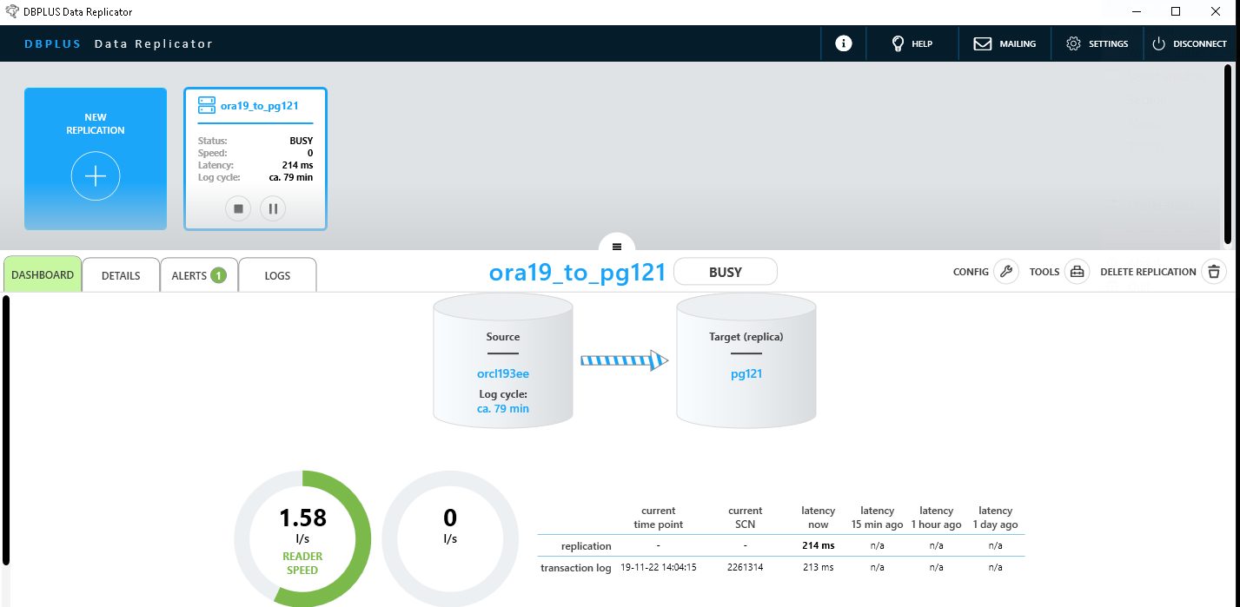Screen dimensions: 1240x607
Task: Select ora19_to_pg121 card title
Action: (260, 106)
